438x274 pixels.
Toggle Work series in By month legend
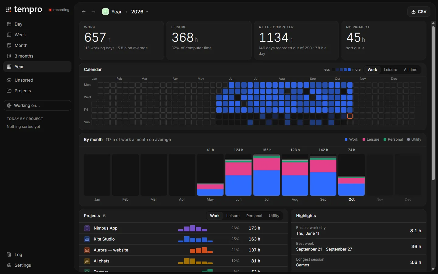(352, 139)
